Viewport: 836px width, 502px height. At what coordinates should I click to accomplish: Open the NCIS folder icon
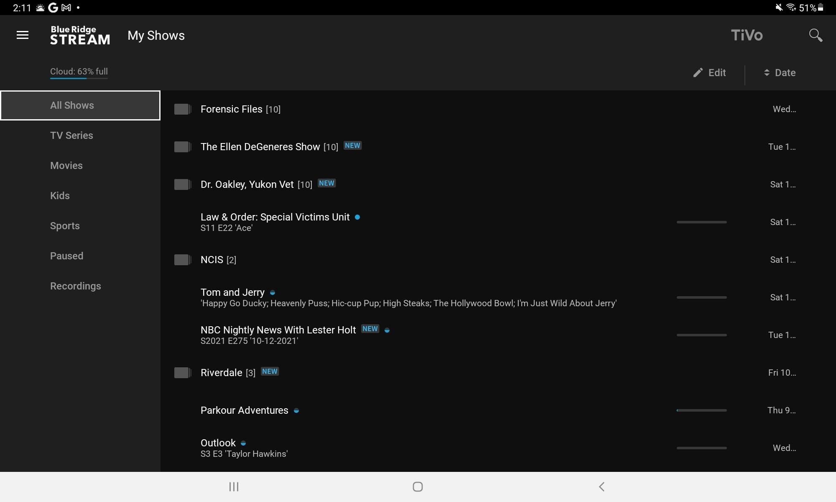[x=183, y=260]
